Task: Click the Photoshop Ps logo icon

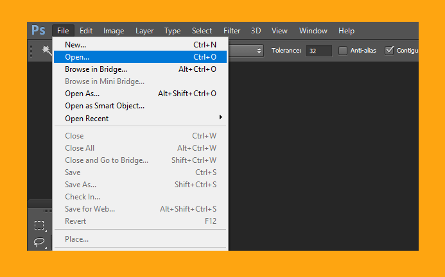Action: click(x=39, y=30)
